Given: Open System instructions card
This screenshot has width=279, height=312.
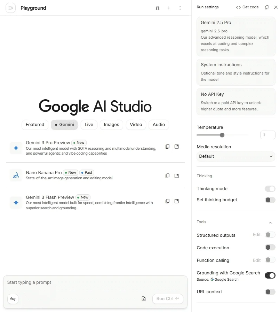Looking at the screenshot, I should 236,72.
